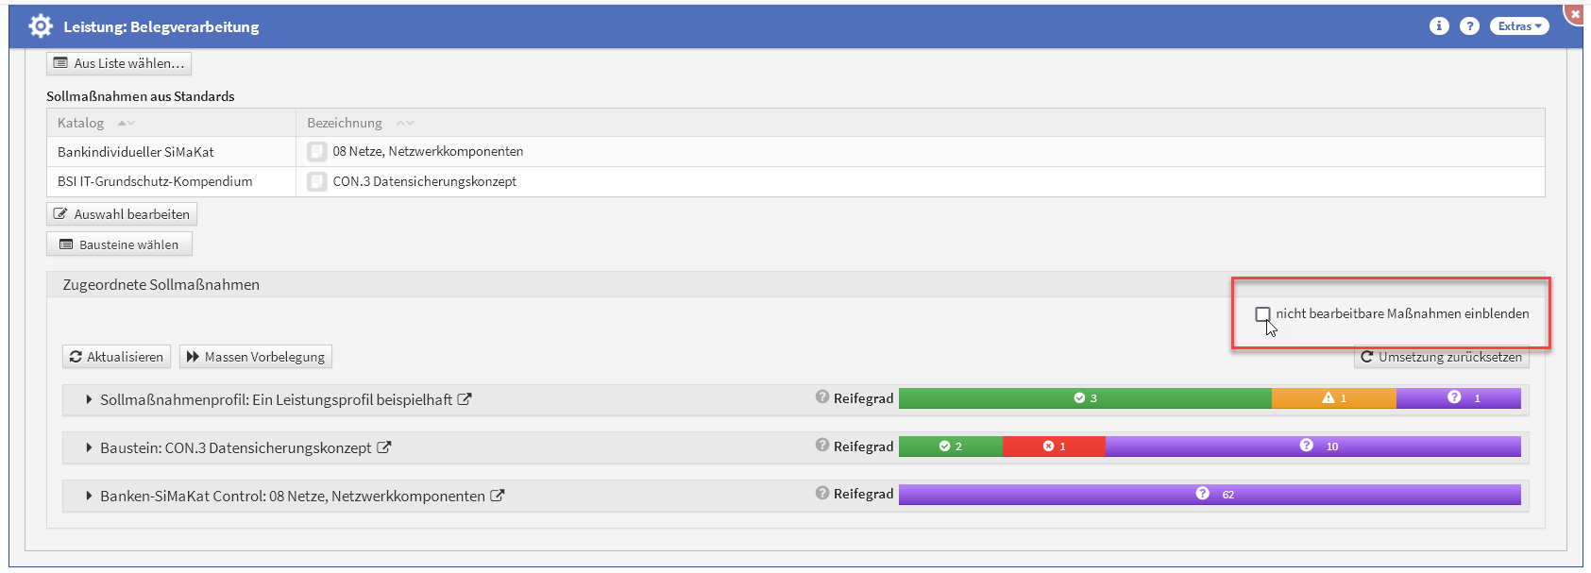This screenshot has height=573, width=1591.
Task: Expand Sollmaßnahmenprofil: Ein Leistungsprofil beispielhaft row
Action: pos(89,400)
